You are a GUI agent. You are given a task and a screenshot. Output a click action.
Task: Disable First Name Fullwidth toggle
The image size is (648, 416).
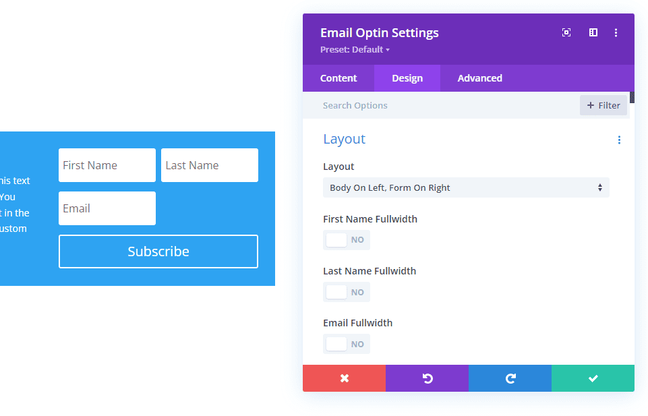click(347, 239)
